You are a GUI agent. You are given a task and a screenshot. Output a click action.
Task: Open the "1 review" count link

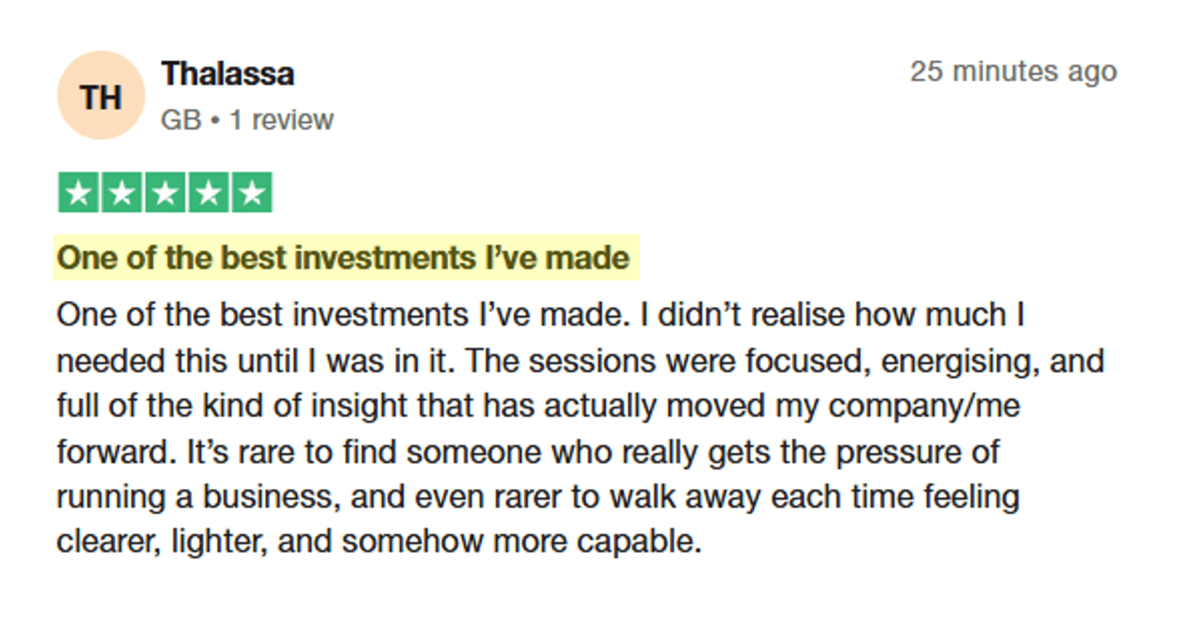(281, 120)
